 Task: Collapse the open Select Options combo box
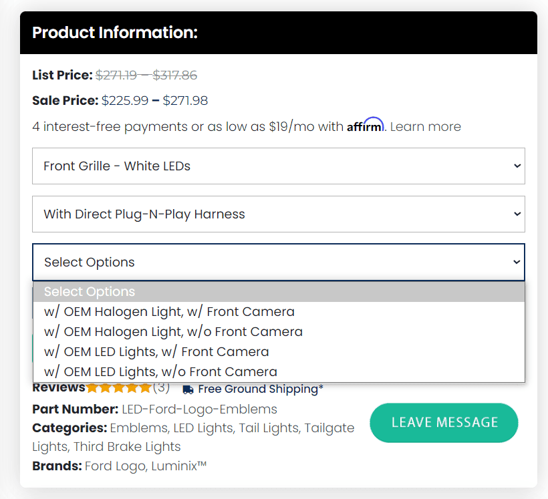pyautogui.click(x=278, y=263)
